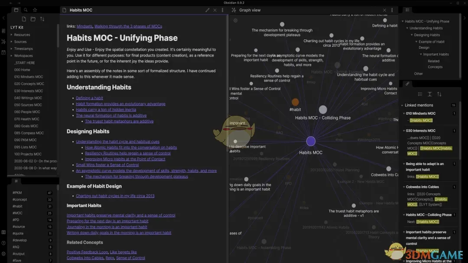Image resolution: width=468 pixels, height=263 pixels.
Task: Toggle show more context in backlinks pane
Action: click(429, 94)
